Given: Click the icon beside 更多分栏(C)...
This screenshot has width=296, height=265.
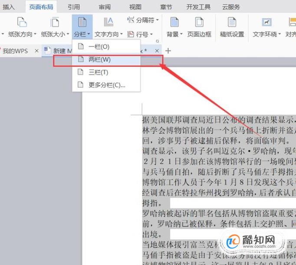Looking at the screenshot, I should pos(81,84).
